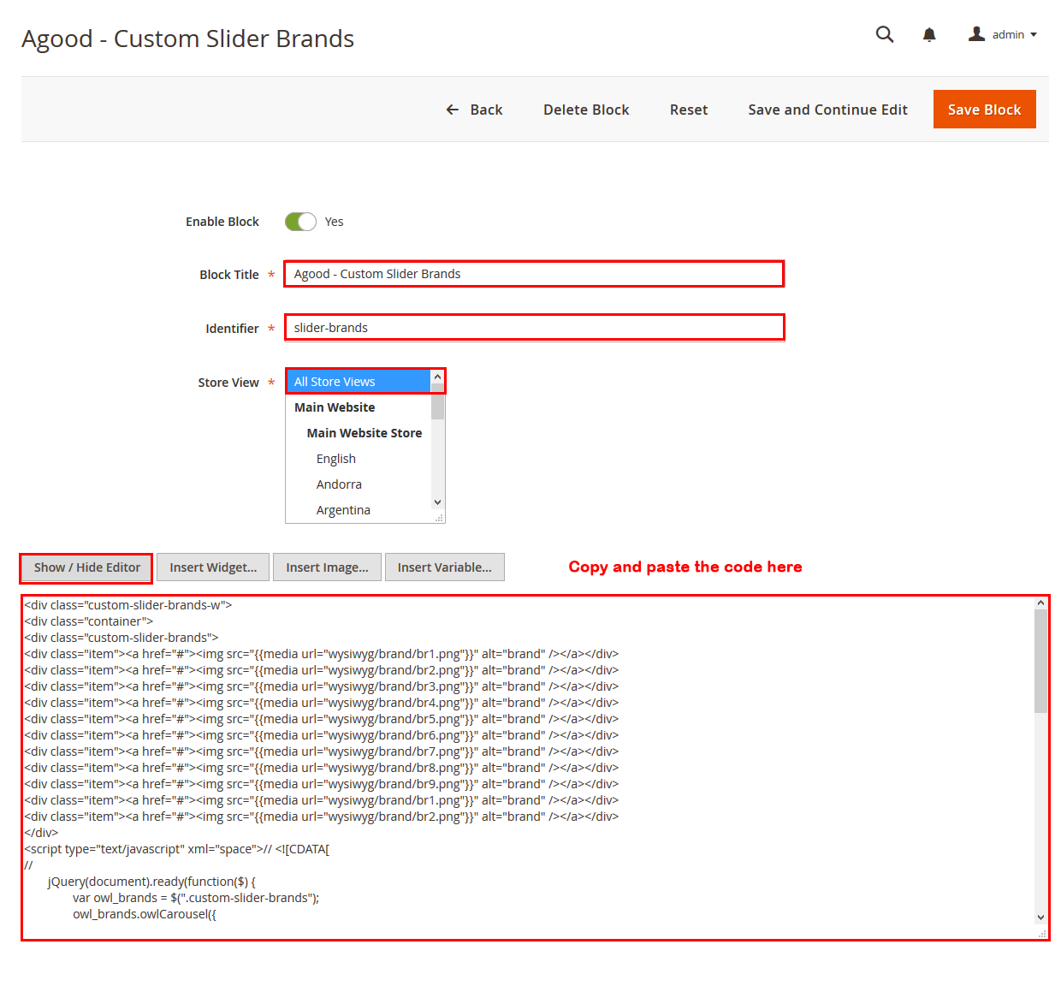Image resolution: width=1061 pixels, height=986 pixels.
Task: Go back using the Back button
Action: (474, 110)
